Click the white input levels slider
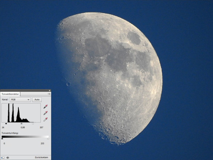The height and width of the screenshot is (160, 213). point(33,123)
